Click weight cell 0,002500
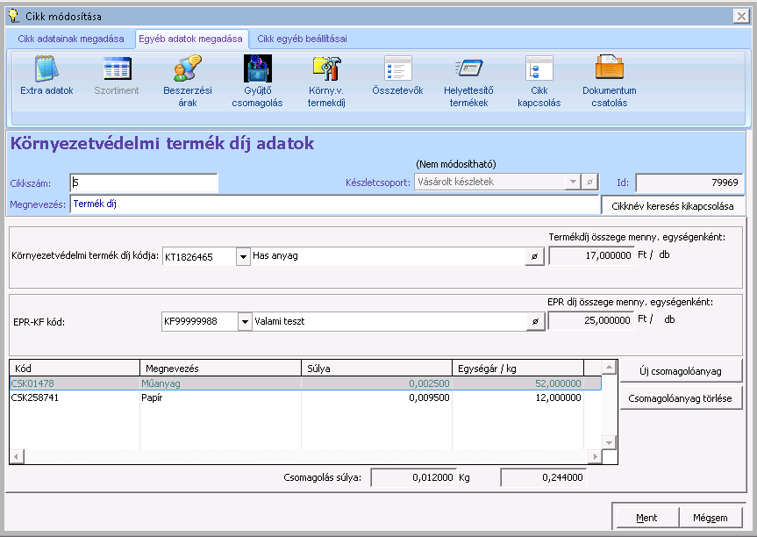The width and height of the screenshot is (757, 537). [x=376, y=383]
